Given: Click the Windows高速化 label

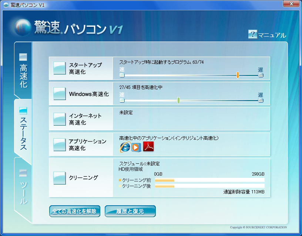Looking at the screenshot, I should [89, 94].
